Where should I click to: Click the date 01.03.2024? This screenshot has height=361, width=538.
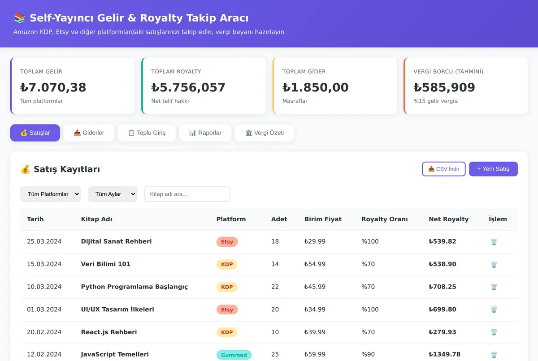pos(44,309)
